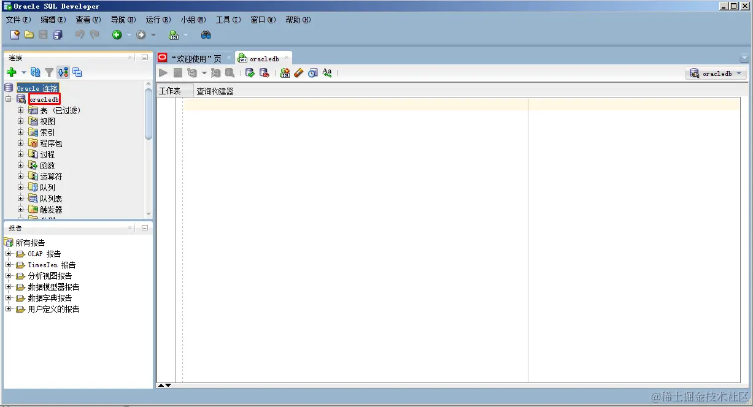This screenshot has height=407, width=753.
Task: Expand the OLAP 报告 folder
Action: (8, 254)
